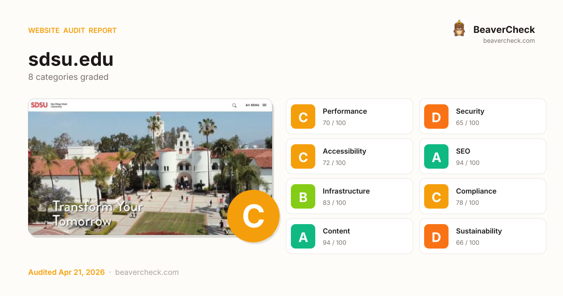The height and width of the screenshot is (296, 563).
Task: Click the beavercheck.com link under the logo
Action: [509, 41]
